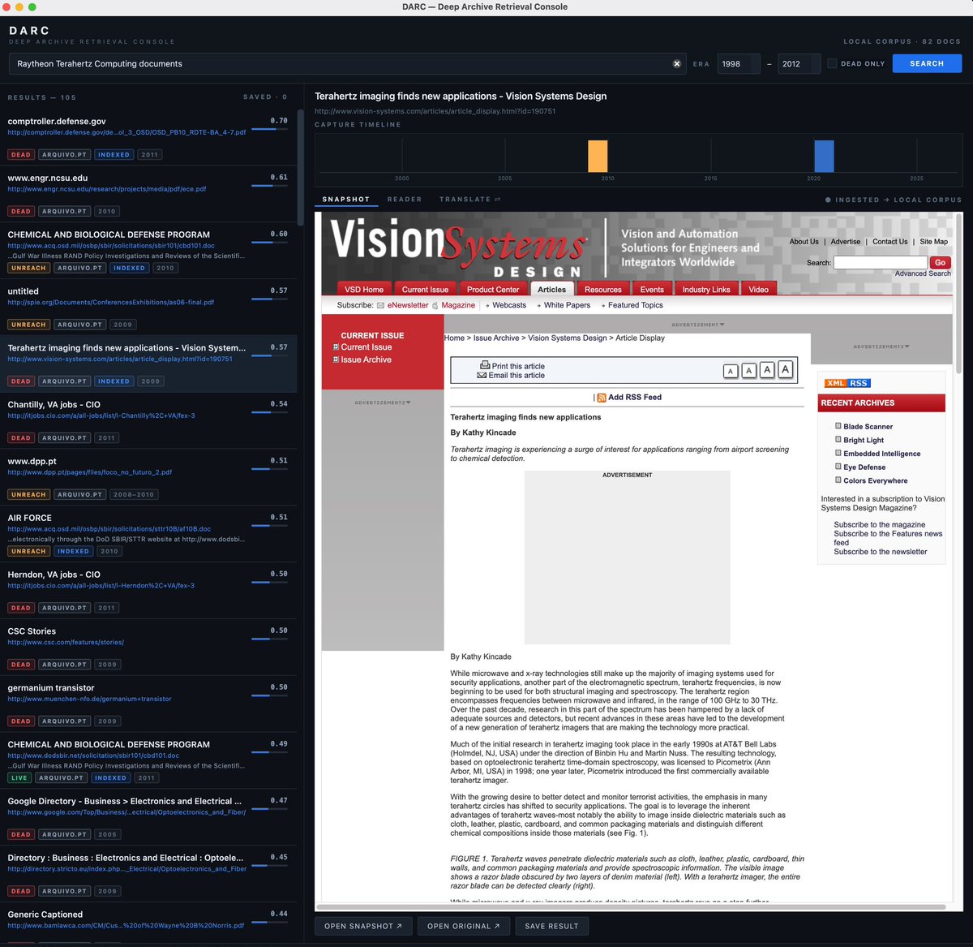Screen dimensions: 973x947
Task: Open the White Papers link
Action: click(567, 305)
